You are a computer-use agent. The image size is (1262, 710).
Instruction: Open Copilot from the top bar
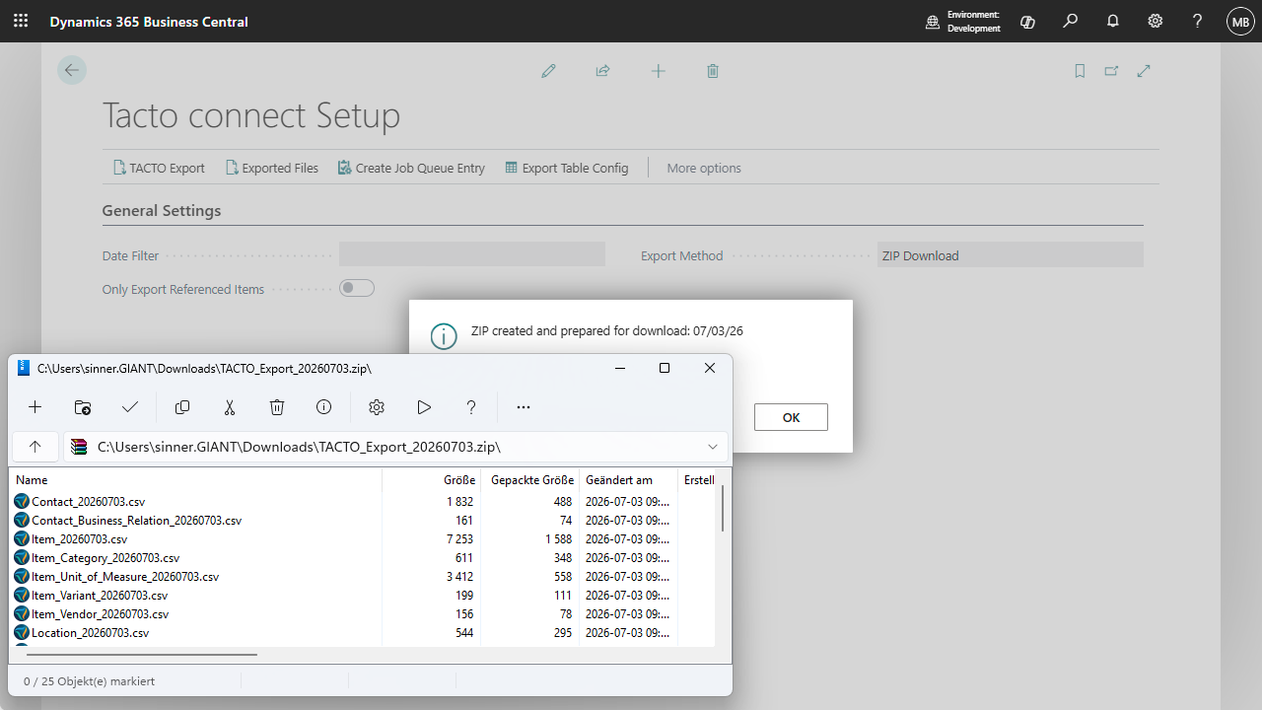pos(1027,22)
